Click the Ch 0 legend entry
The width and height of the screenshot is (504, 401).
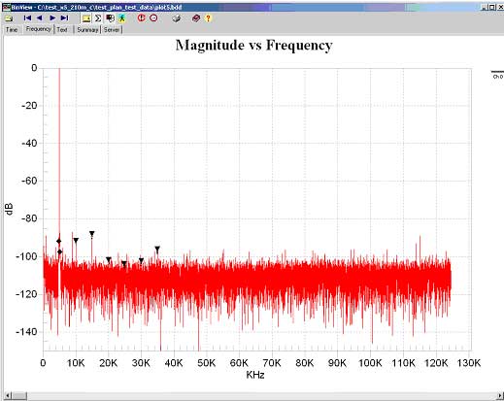(x=497, y=75)
